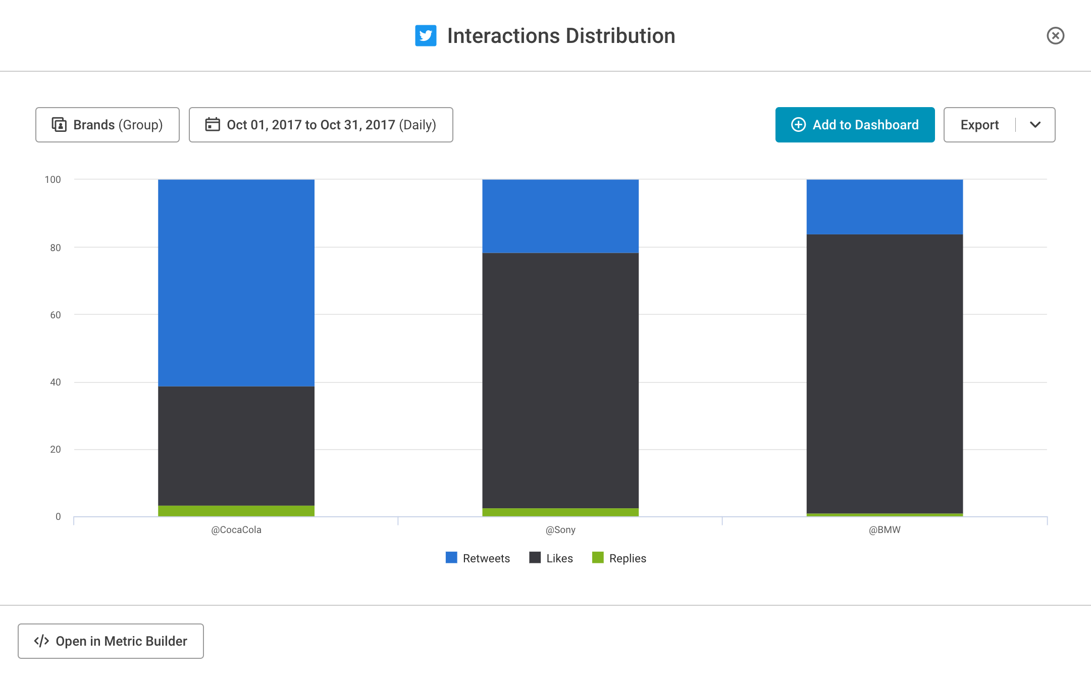Viewport: 1091px width, 676px height.
Task: Click the blue Retweets legend swatch
Action: [451, 557]
